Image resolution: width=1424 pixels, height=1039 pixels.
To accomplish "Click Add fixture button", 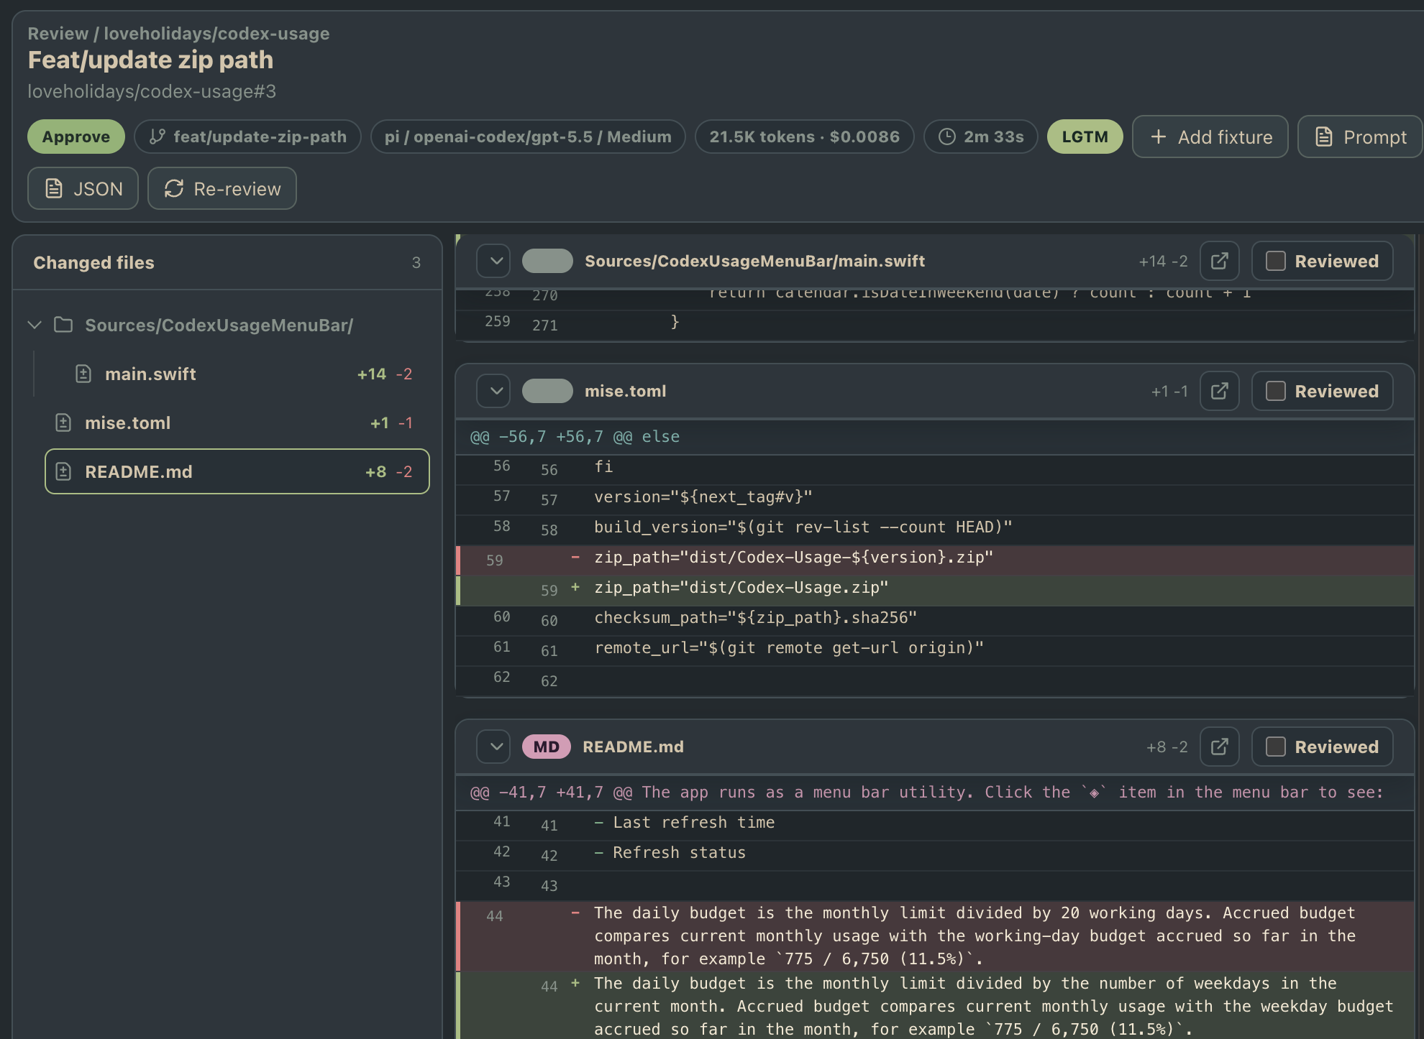I will (x=1210, y=137).
